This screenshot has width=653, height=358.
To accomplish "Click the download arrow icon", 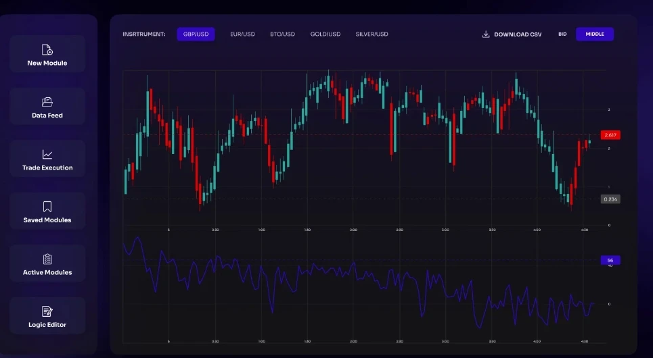I will tap(486, 34).
